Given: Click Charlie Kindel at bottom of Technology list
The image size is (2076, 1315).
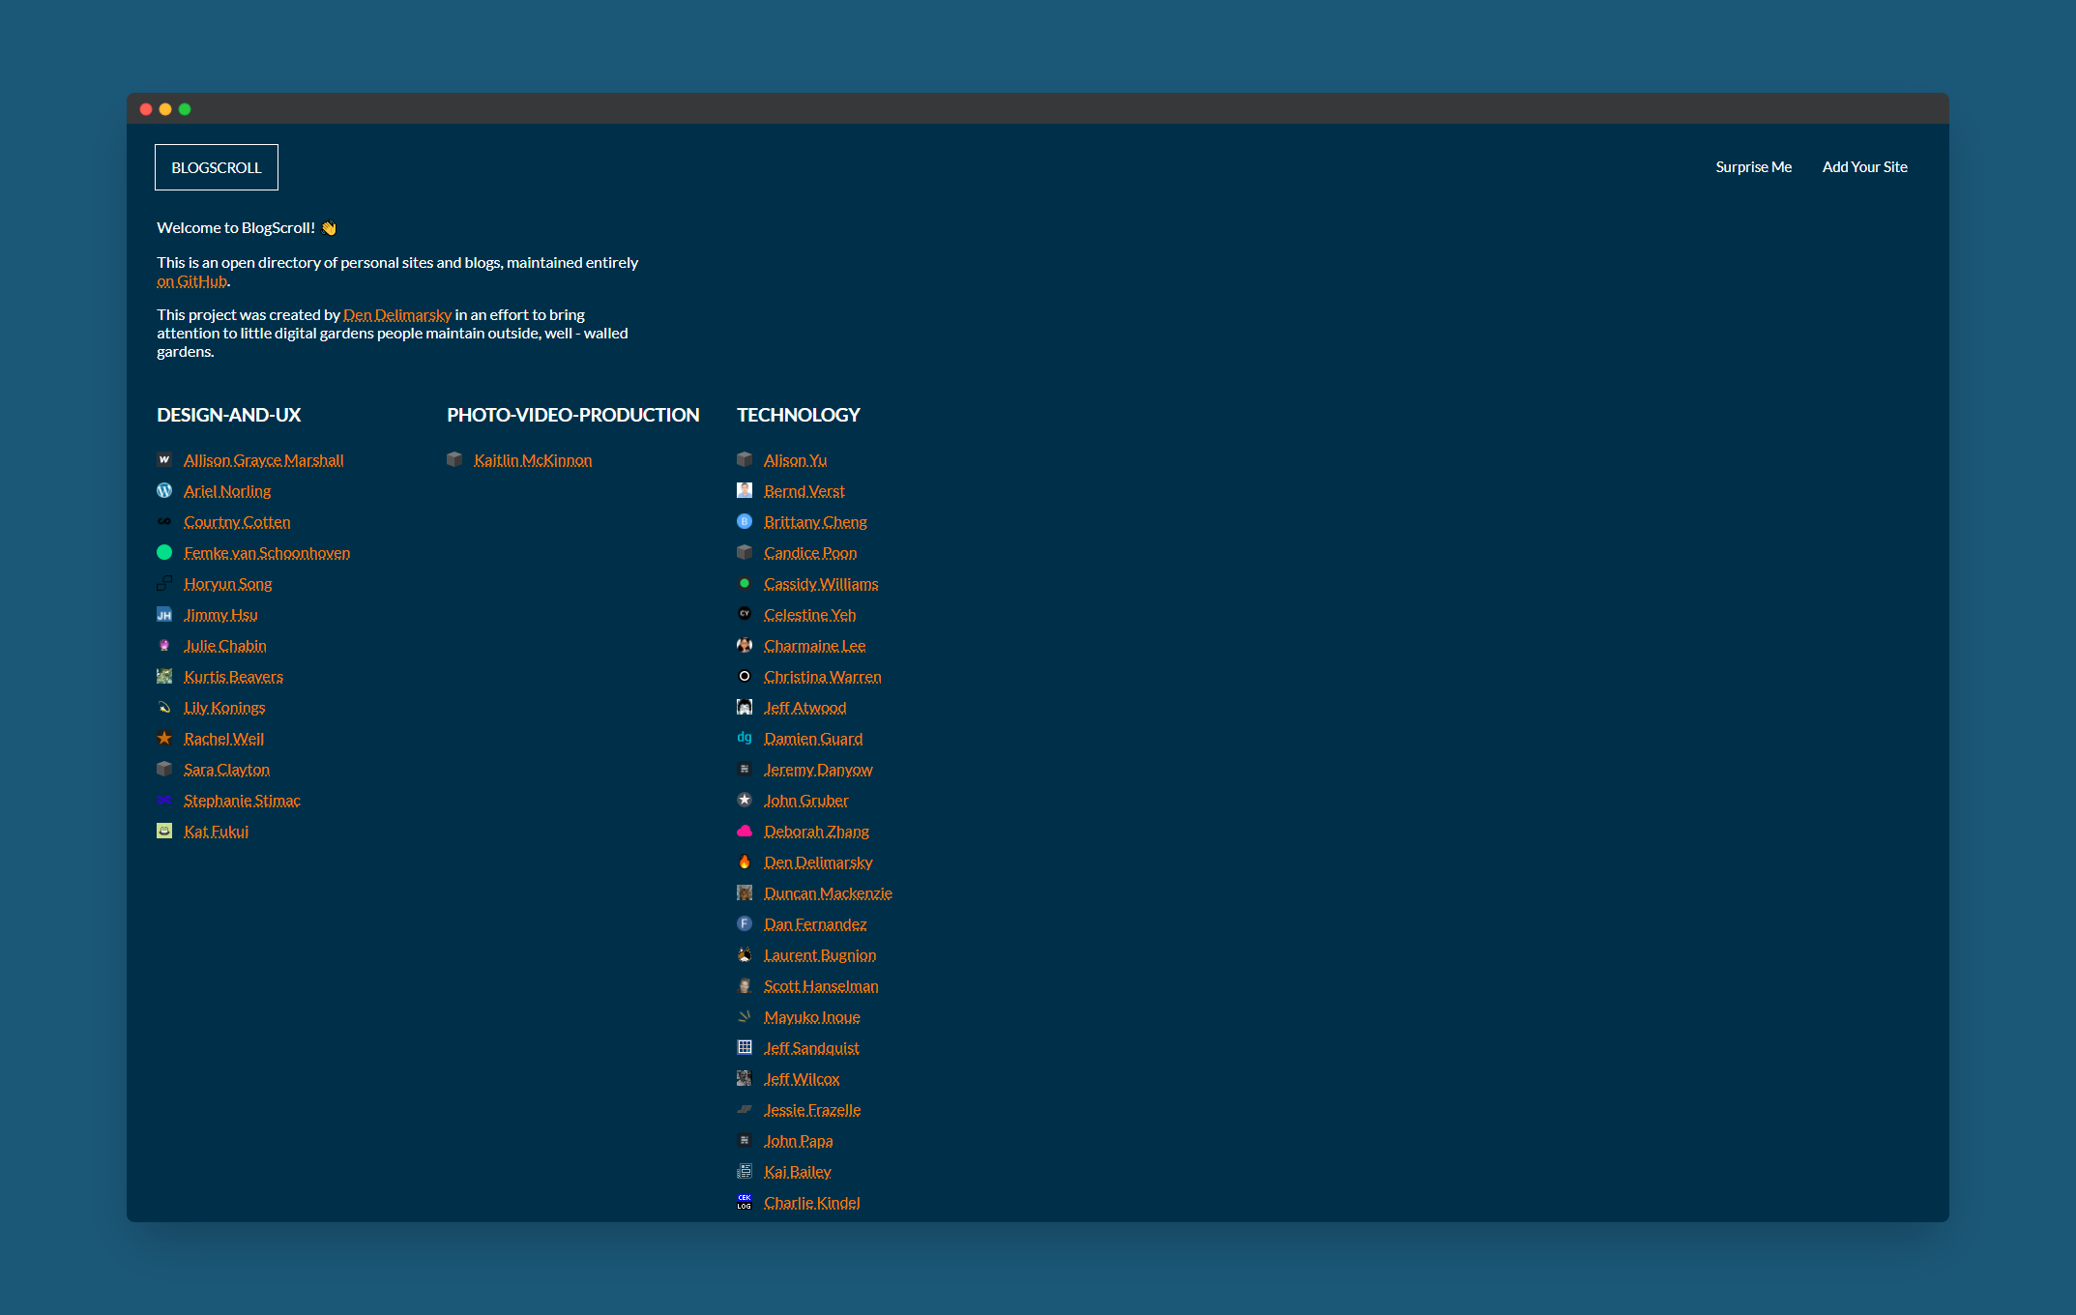Looking at the screenshot, I should (812, 1203).
